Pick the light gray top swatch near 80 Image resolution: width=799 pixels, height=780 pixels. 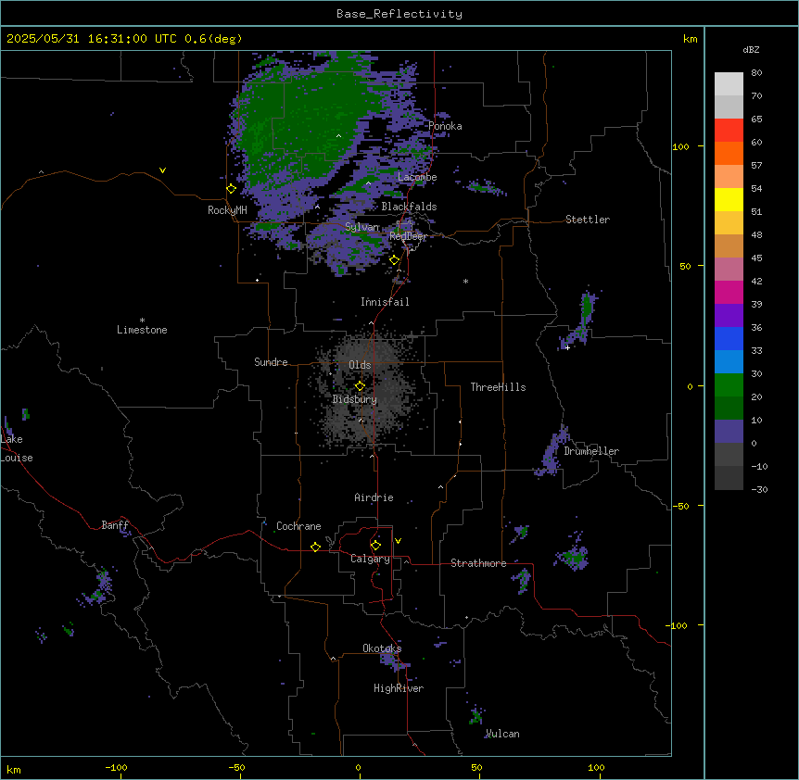(729, 84)
